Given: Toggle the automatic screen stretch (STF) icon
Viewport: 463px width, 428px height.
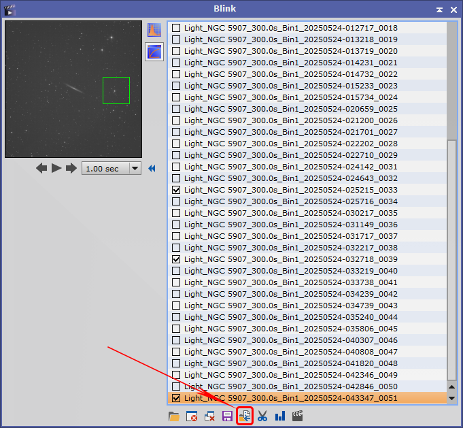Looking at the screenshot, I should 154,52.
